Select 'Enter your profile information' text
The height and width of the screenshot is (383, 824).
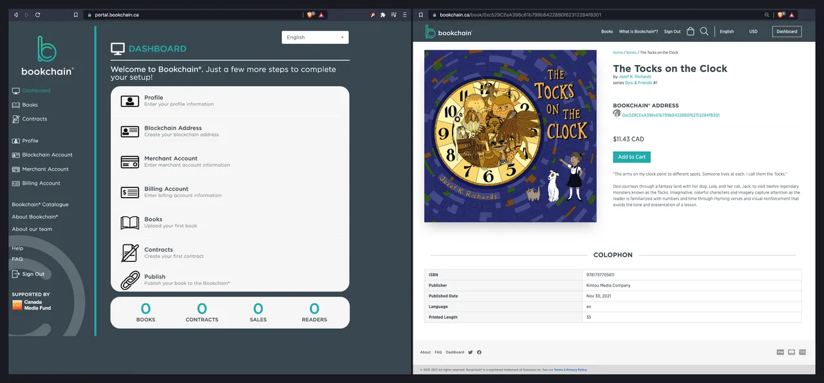click(179, 104)
